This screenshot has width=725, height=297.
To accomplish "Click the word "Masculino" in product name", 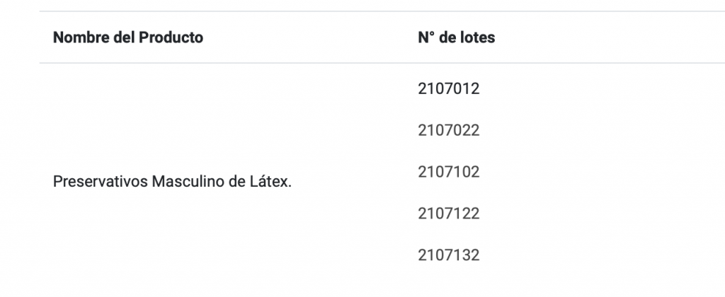I will click(180, 182).
